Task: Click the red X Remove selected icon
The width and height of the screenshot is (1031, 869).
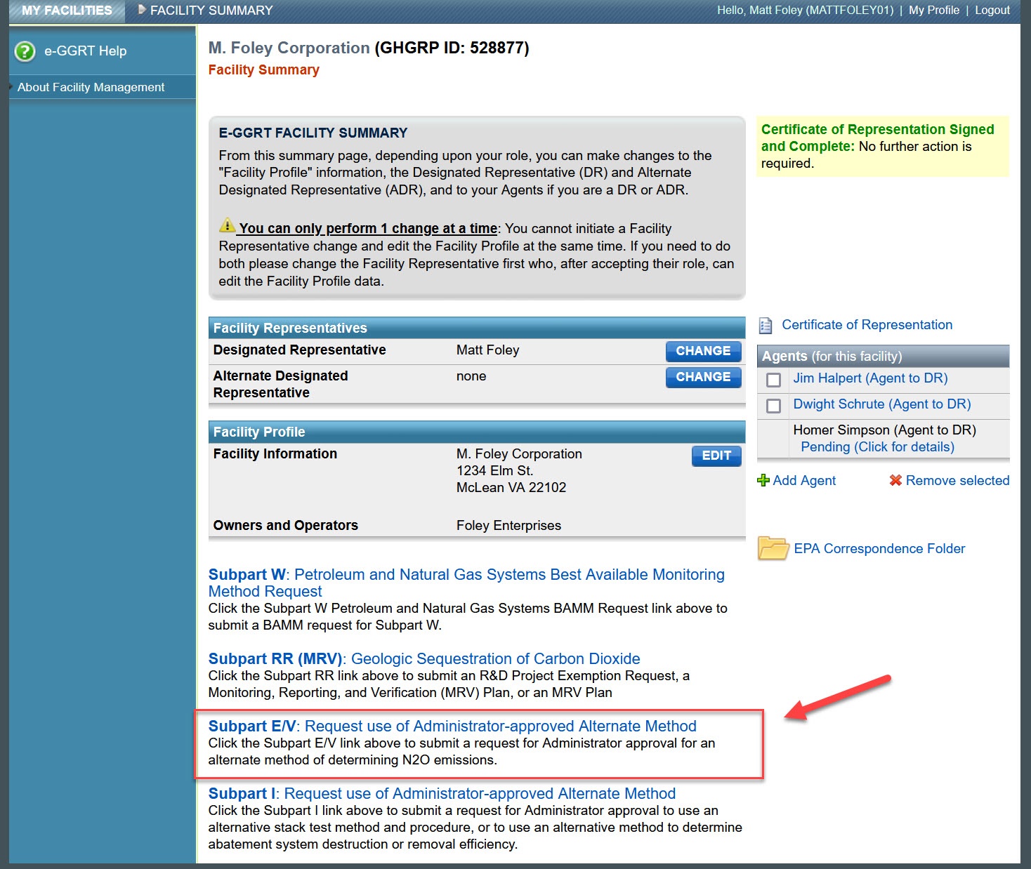Action: 895,480
